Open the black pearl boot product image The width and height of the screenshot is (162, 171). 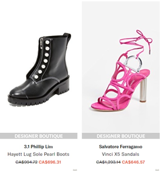pos(39,67)
